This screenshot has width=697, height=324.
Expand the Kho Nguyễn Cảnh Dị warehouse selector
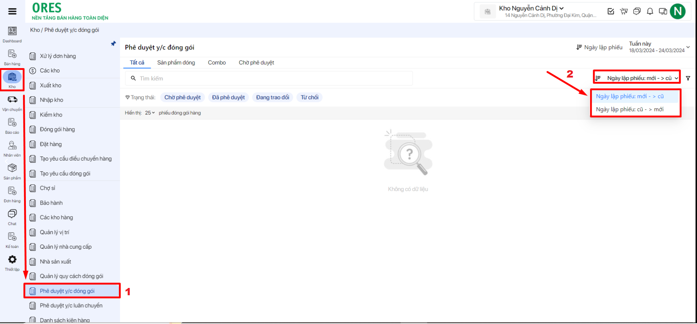point(531,8)
